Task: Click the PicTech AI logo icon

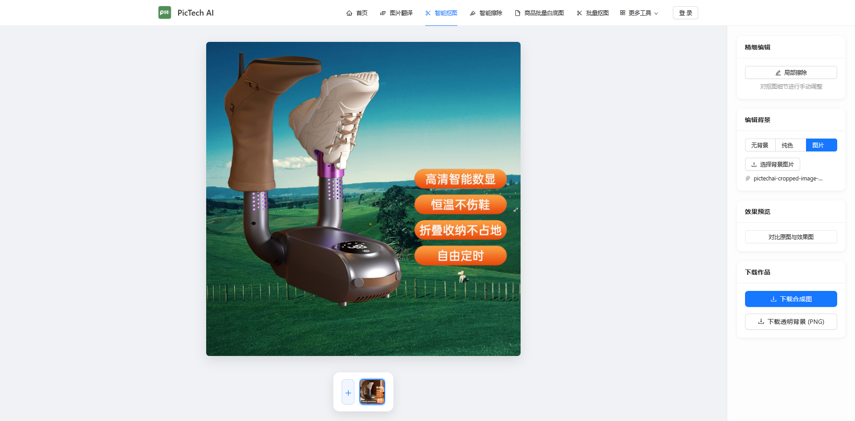Action: point(165,12)
